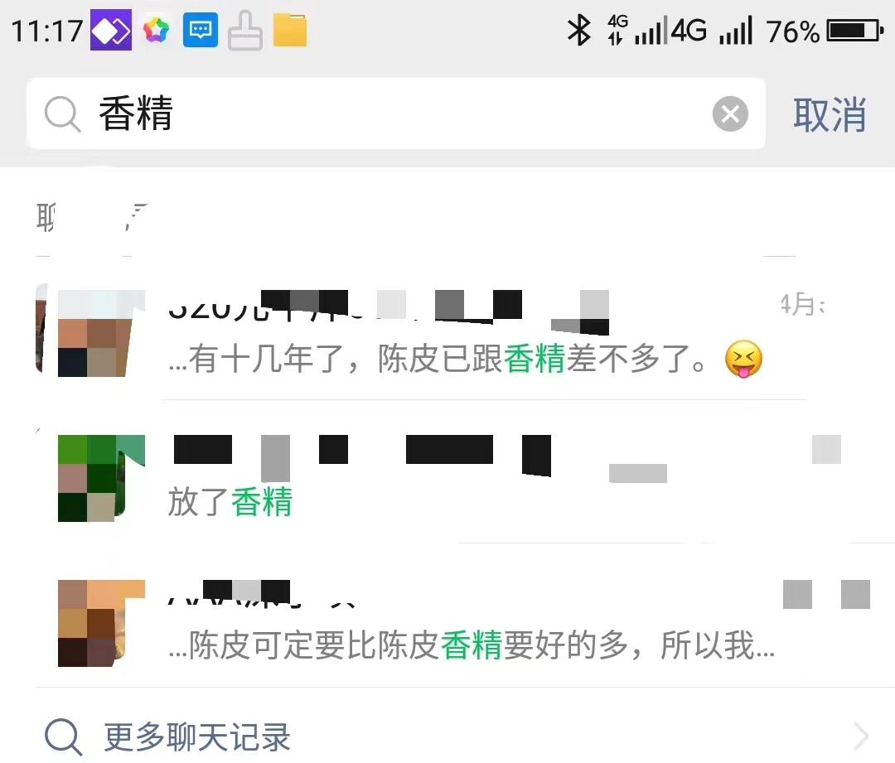Screen dimensions: 895x763
Task: Tap the blue message notification icon
Action: (201, 30)
